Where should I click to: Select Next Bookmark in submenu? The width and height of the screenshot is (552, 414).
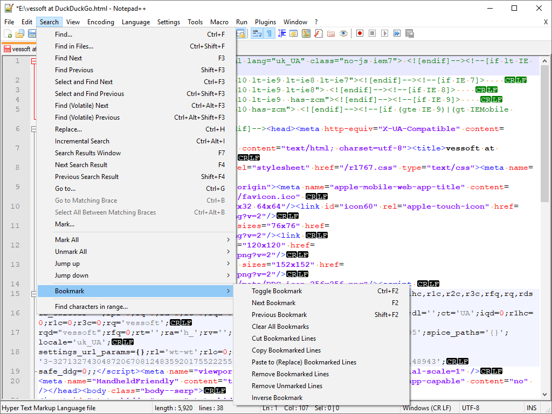(x=321, y=303)
